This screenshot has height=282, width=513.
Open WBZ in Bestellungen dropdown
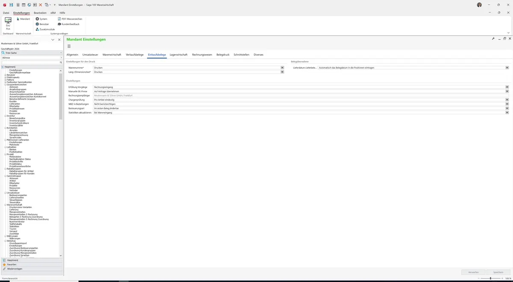(x=507, y=104)
